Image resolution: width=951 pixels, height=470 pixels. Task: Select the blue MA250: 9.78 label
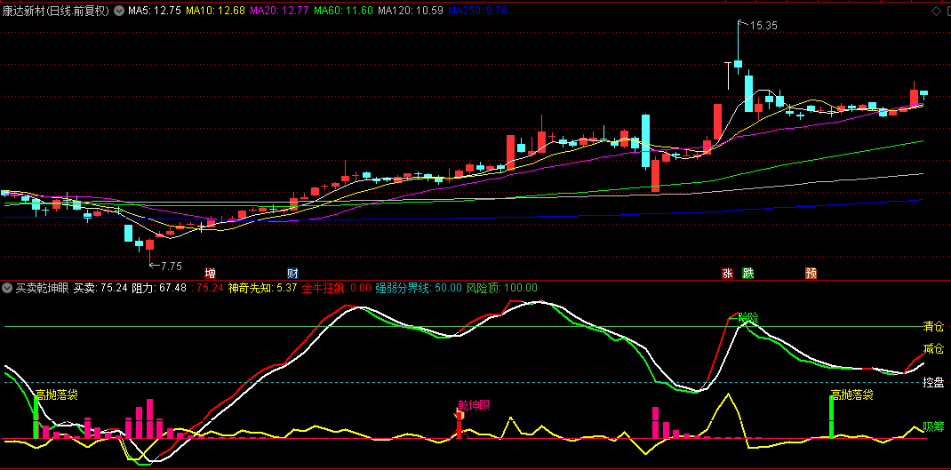click(477, 11)
